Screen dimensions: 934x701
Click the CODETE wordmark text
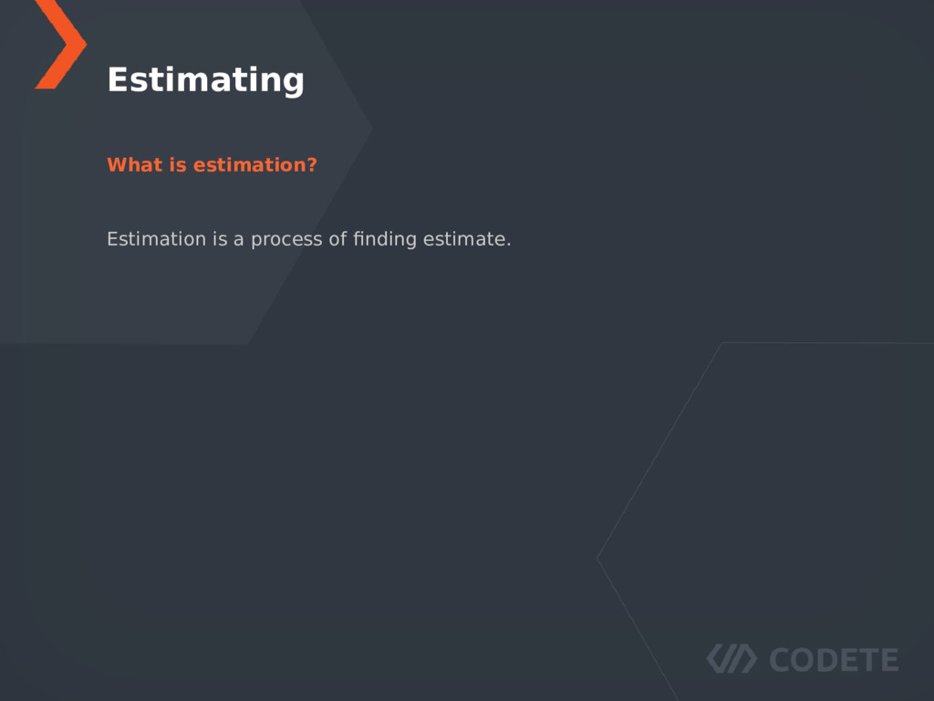(834, 660)
